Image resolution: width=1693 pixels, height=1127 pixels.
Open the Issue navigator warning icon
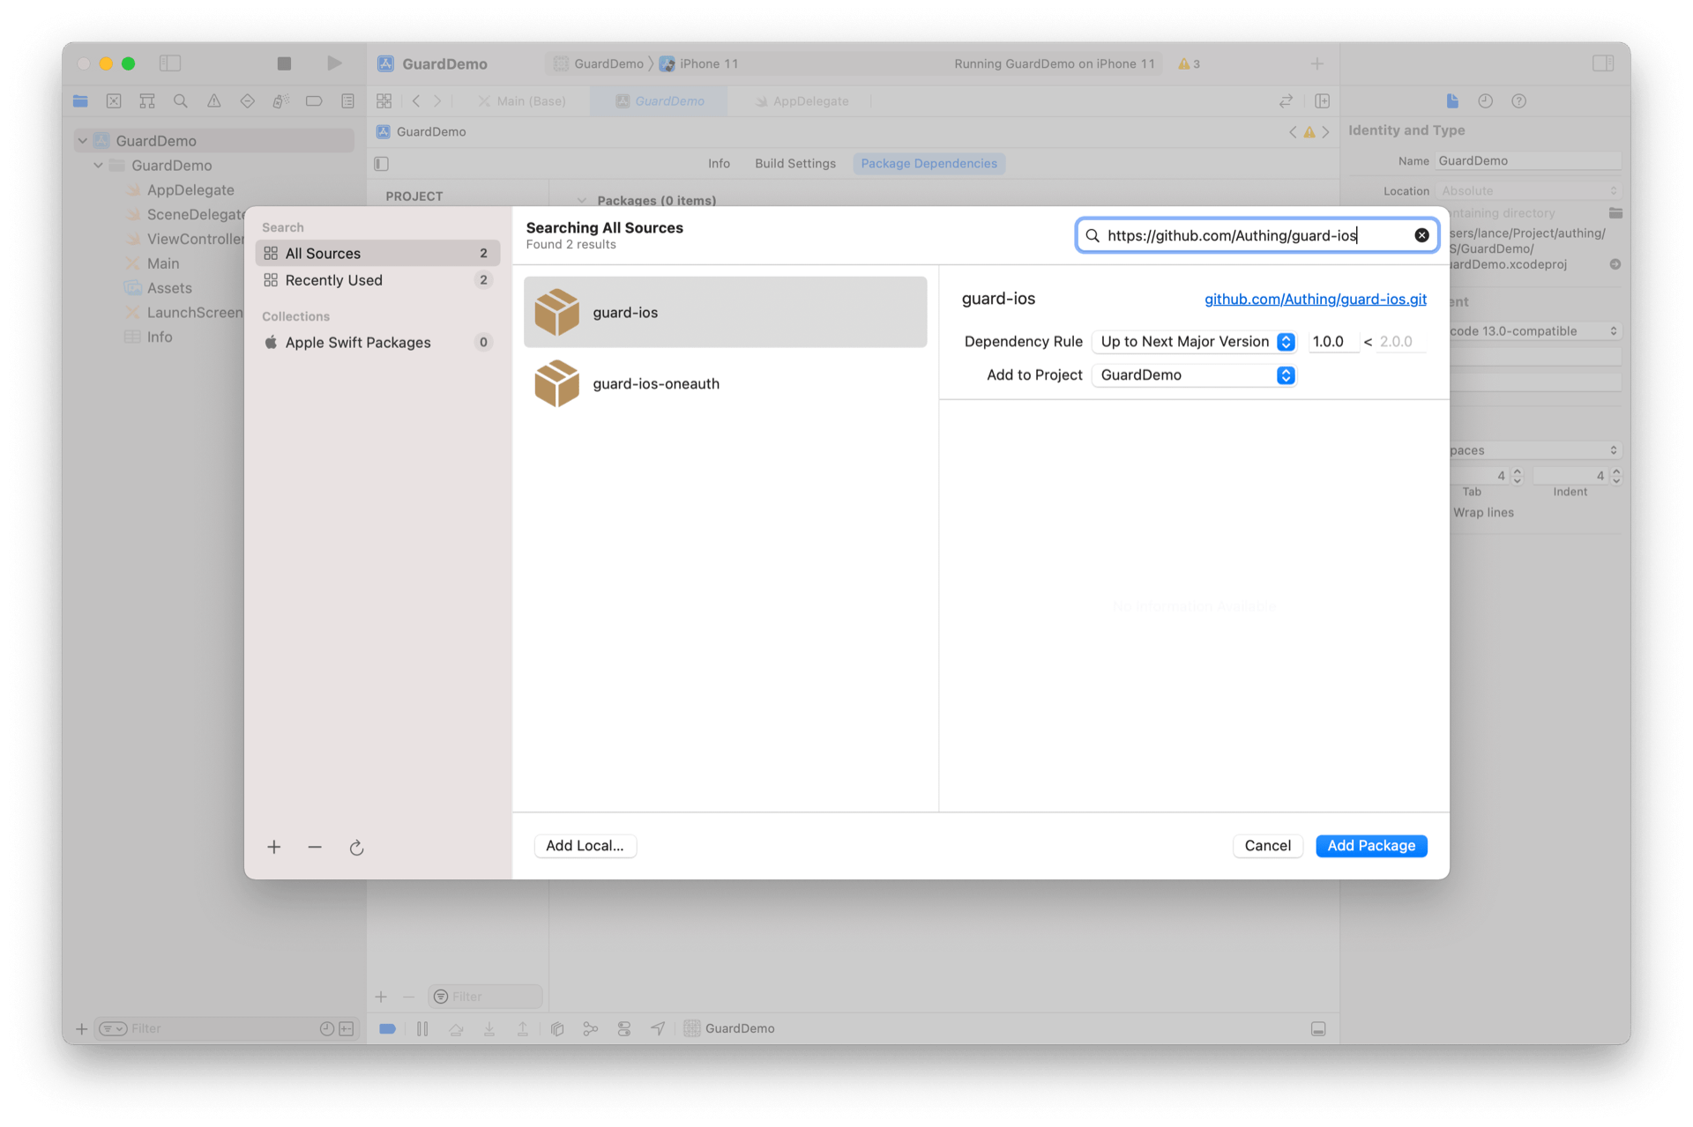pyautogui.click(x=214, y=101)
